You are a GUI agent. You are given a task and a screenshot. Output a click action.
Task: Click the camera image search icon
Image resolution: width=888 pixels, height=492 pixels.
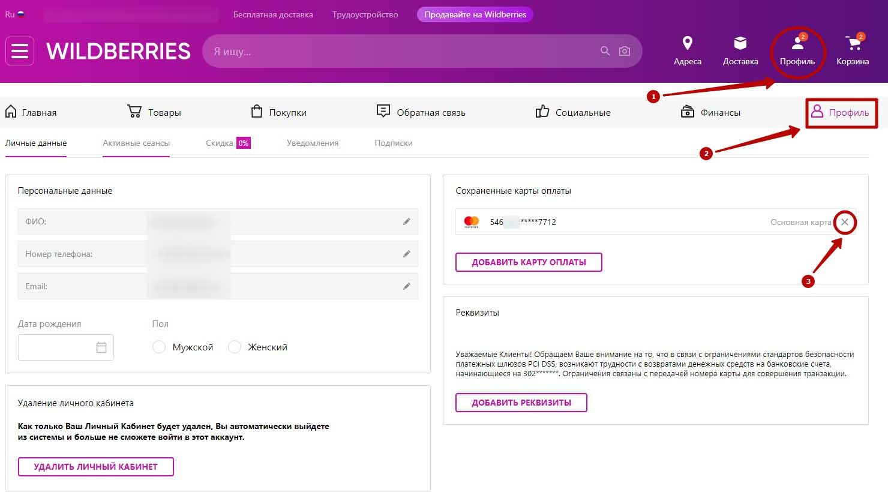(625, 51)
